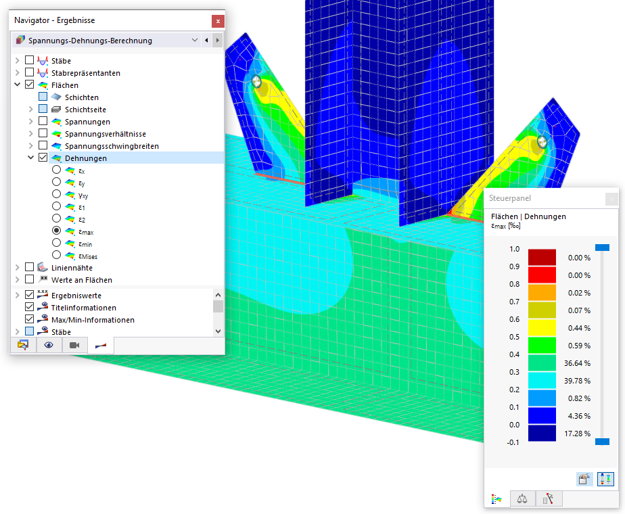Enable the Stäbe results checkbox

tap(30, 60)
